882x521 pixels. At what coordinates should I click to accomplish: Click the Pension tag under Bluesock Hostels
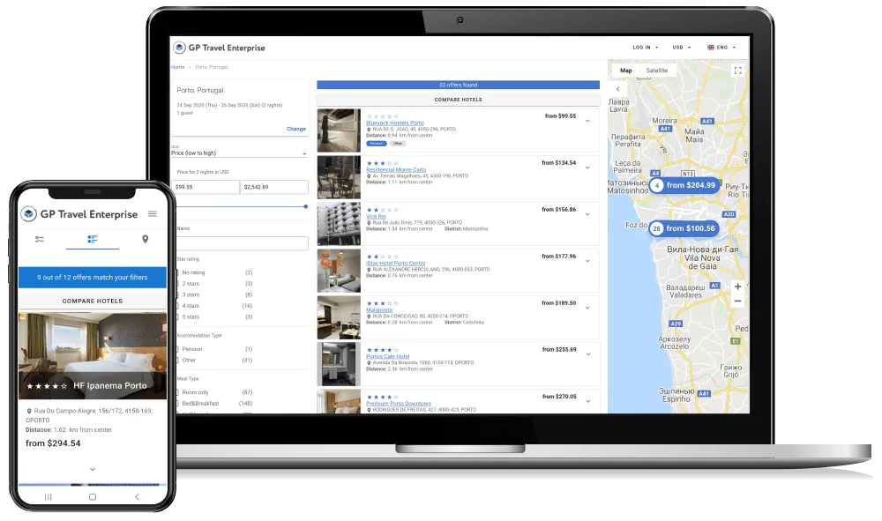pyautogui.click(x=377, y=144)
